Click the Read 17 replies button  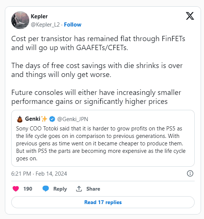pyautogui.click(x=103, y=202)
